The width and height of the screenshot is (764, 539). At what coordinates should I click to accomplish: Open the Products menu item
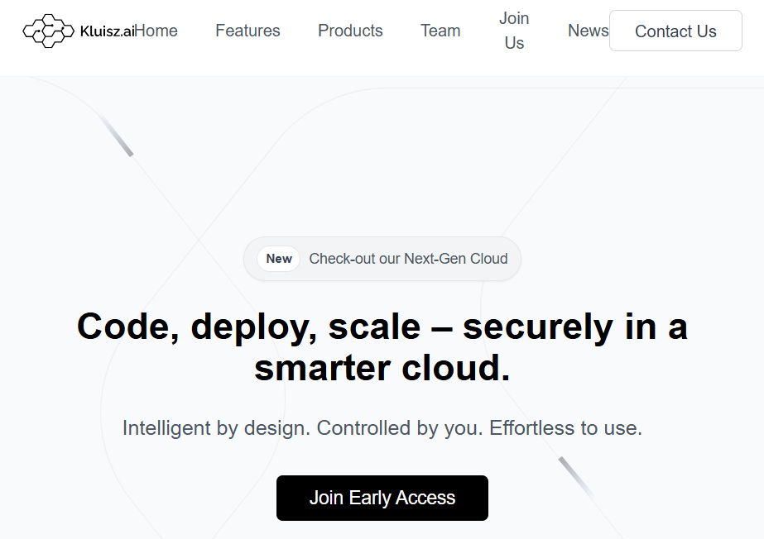350,31
